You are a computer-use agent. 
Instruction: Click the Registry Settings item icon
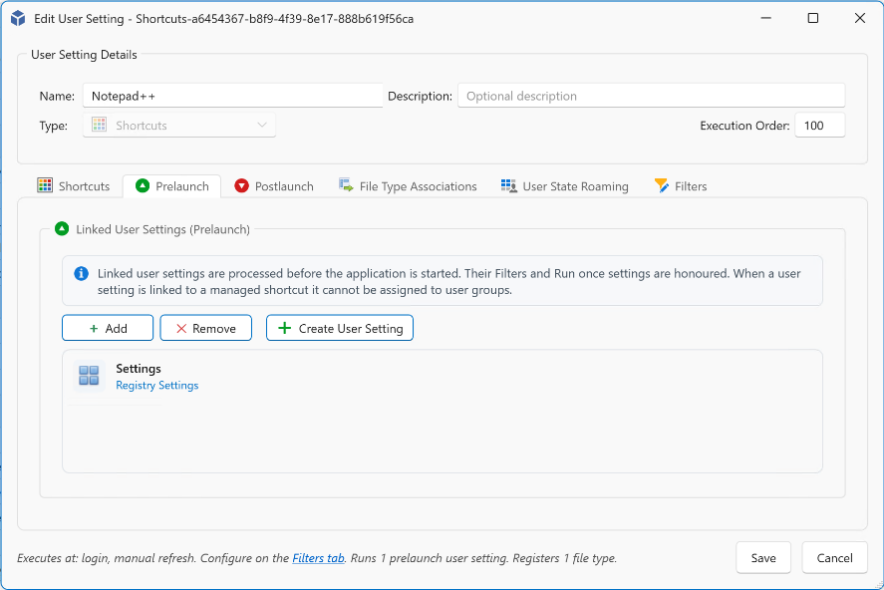(x=89, y=376)
